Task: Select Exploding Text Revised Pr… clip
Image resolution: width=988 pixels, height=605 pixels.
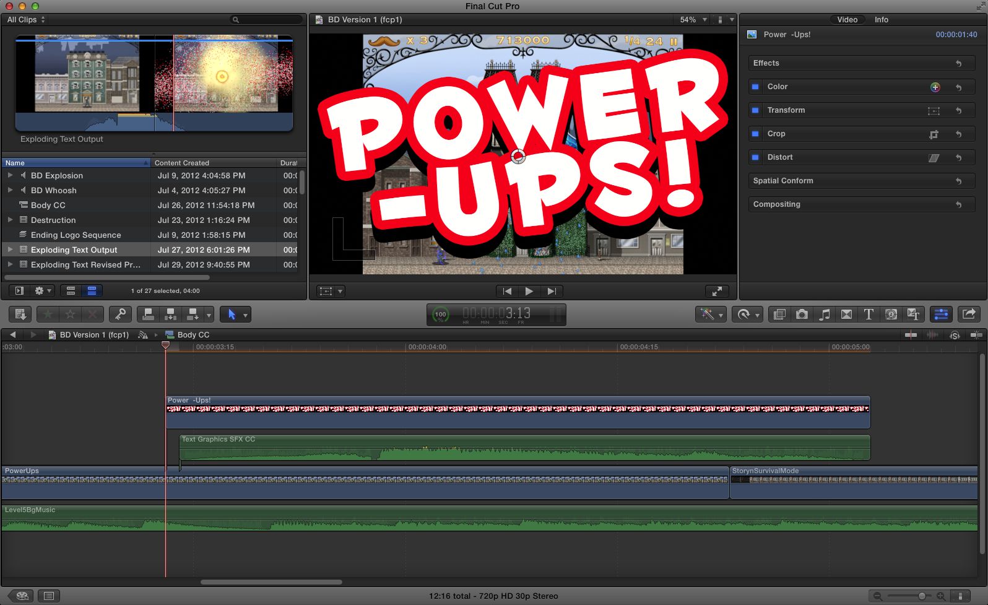Action: coord(85,264)
